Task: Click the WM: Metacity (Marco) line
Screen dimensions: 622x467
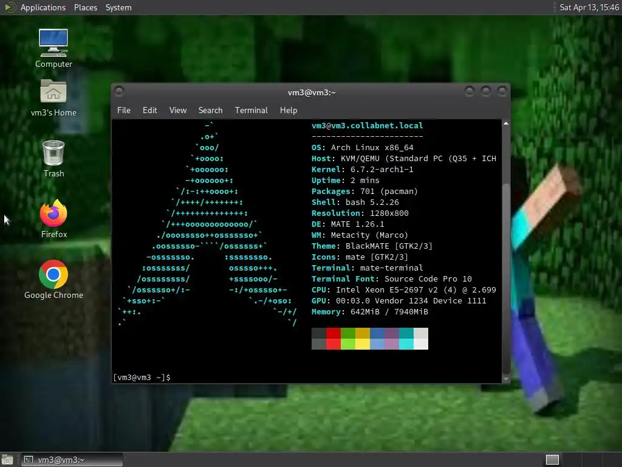Action: coord(360,235)
